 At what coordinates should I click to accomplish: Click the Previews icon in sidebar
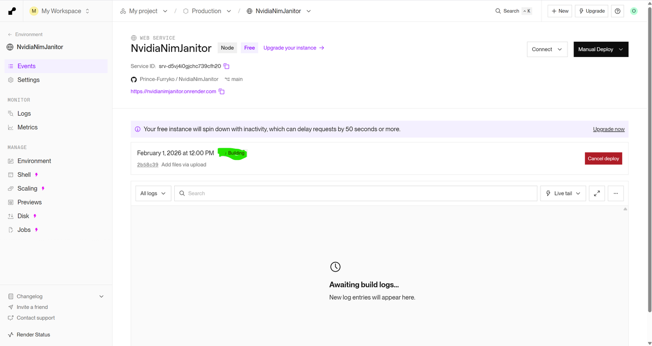(11, 202)
